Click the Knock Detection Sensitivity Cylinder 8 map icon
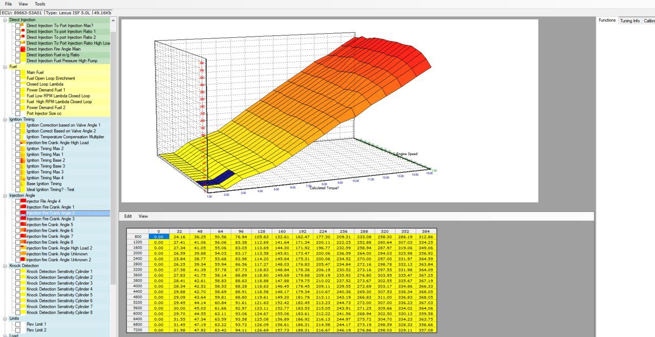 24,312
